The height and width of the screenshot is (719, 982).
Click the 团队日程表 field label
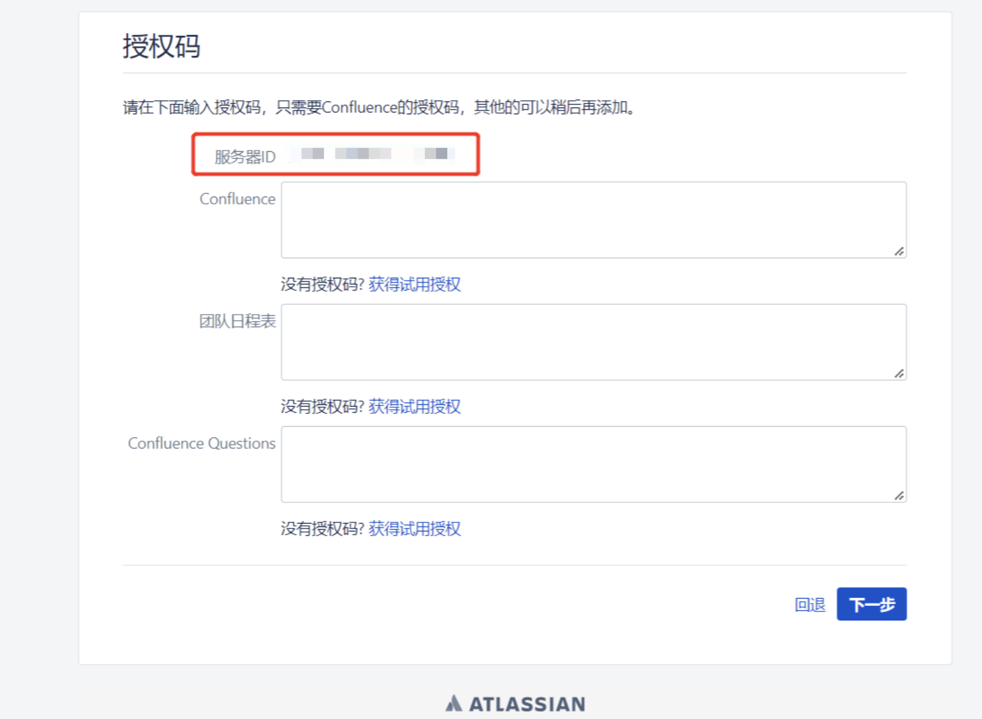pyautogui.click(x=238, y=321)
